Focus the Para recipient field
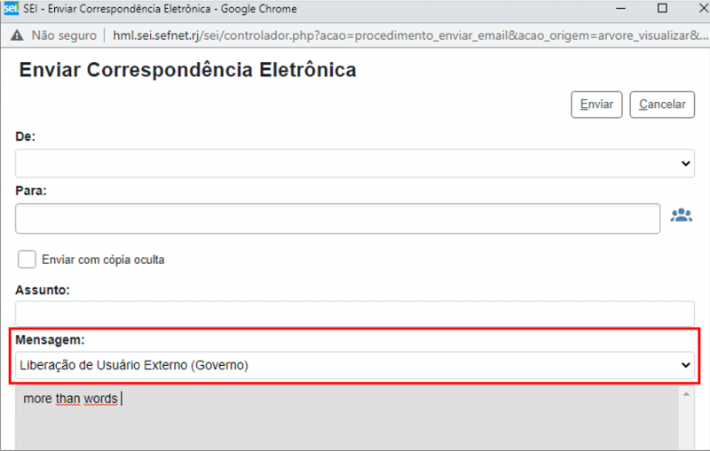Screen dimensions: 710x451 pos(337,218)
